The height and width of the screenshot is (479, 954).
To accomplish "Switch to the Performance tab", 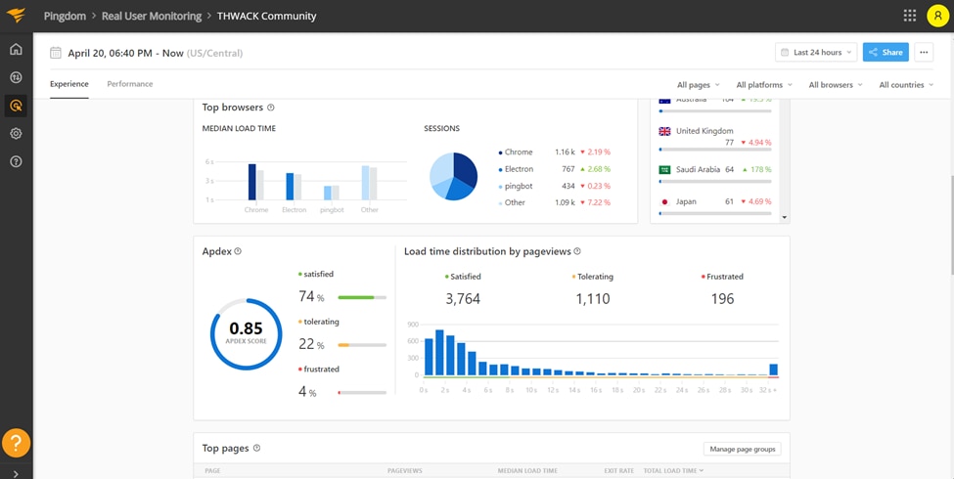I will (x=129, y=84).
